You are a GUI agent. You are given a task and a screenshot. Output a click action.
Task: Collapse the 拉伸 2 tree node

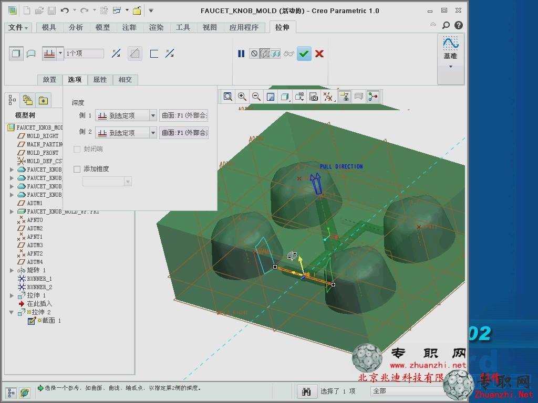click(x=12, y=312)
